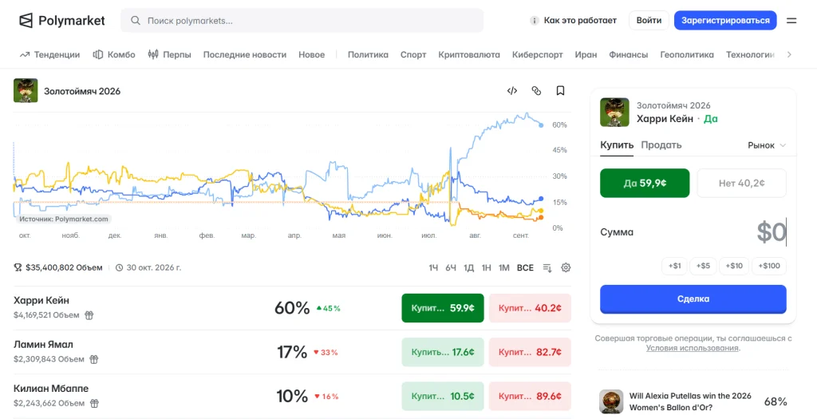The image size is (817, 419).
Task: Go to the Криптовалюта category
Action: (469, 55)
